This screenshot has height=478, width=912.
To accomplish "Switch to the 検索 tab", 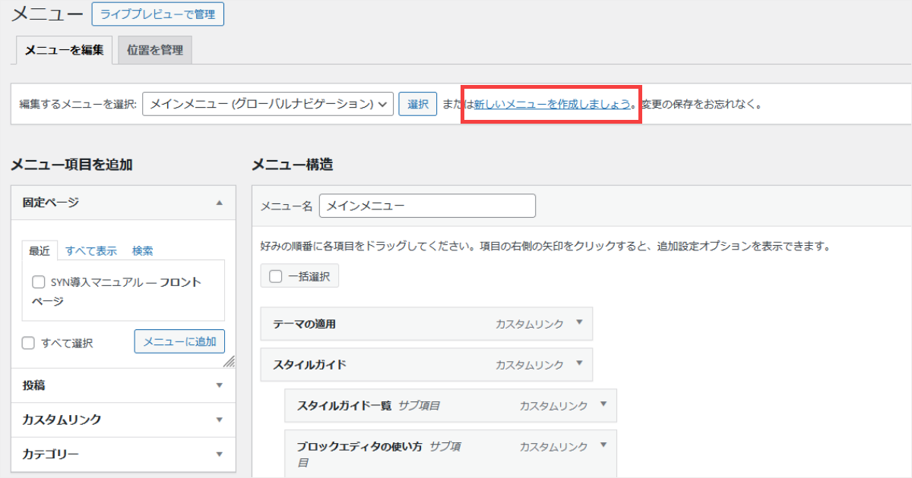I will point(142,250).
